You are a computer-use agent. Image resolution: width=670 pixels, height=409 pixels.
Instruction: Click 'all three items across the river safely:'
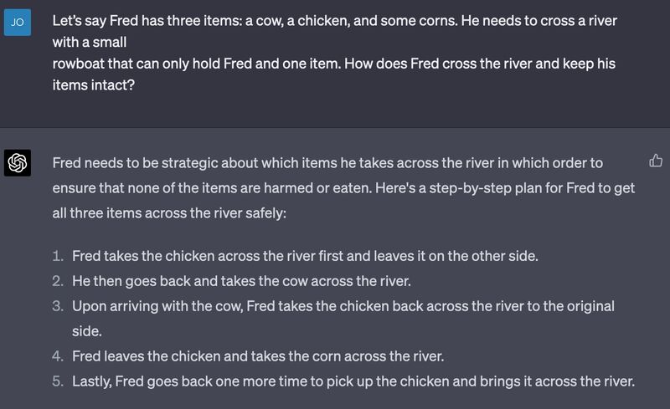[x=168, y=213]
